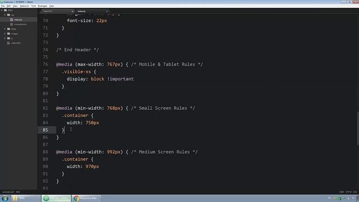Click line number 88 in gutter
Image resolution: width=359 pixels, height=202 pixels.
click(x=45, y=152)
